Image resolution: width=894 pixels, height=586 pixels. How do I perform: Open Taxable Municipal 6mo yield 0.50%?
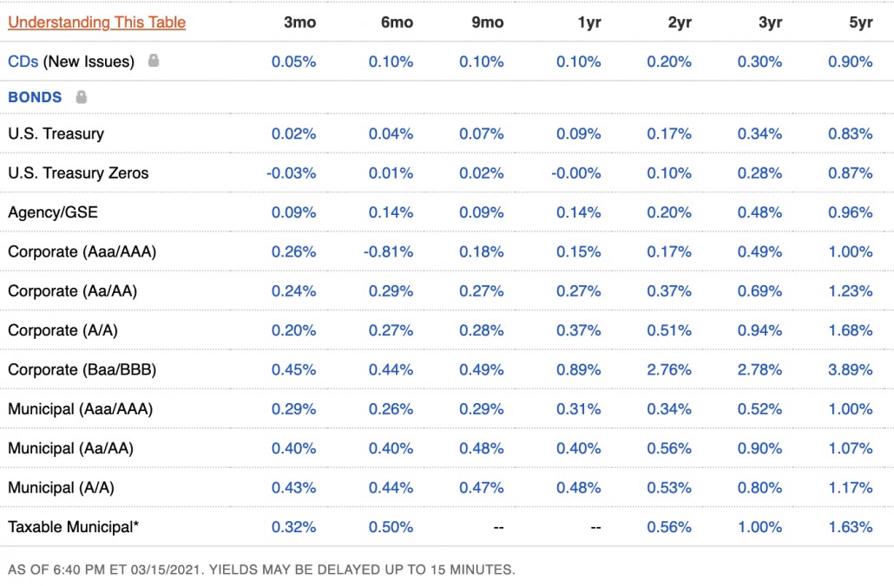tap(391, 527)
